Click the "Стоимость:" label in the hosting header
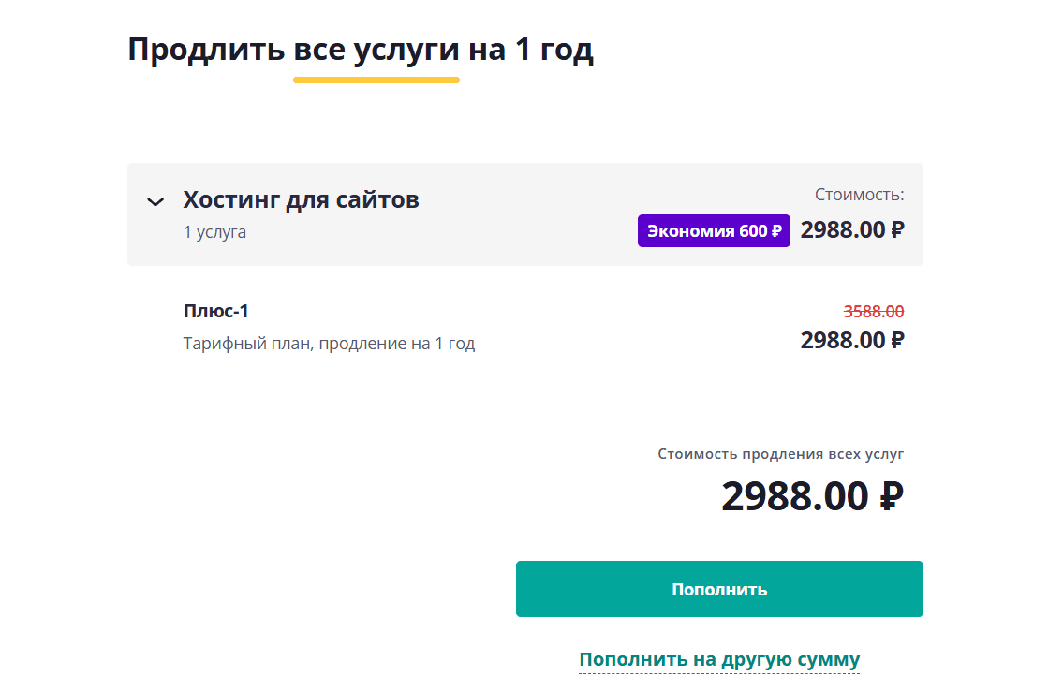Image resolution: width=1063 pixels, height=691 pixels. click(859, 195)
